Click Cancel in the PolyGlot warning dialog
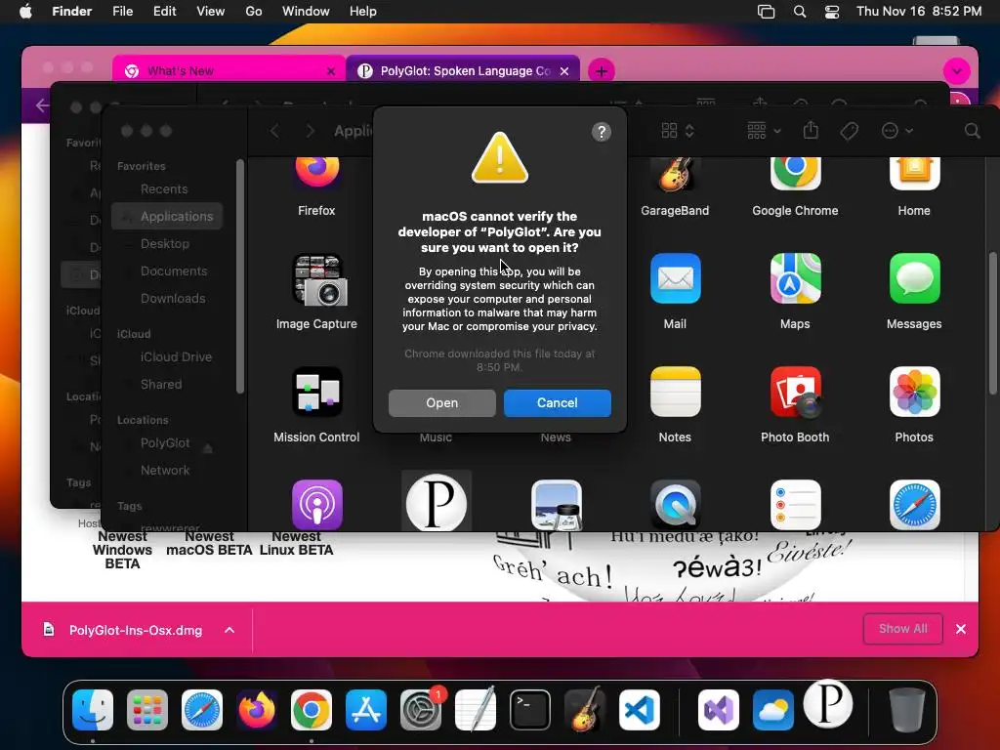Image resolution: width=1000 pixels, height=750 pixels. [x=558, y=403]
